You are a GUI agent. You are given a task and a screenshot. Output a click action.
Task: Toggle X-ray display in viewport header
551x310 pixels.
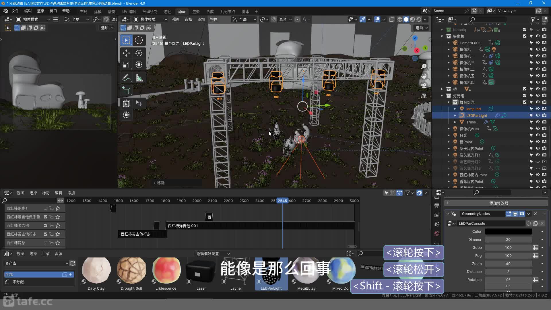(392, 20)
